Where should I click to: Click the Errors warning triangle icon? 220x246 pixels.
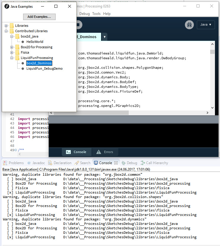(x=99, y=152)
